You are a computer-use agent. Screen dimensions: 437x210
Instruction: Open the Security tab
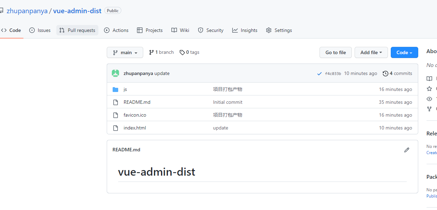211,30
